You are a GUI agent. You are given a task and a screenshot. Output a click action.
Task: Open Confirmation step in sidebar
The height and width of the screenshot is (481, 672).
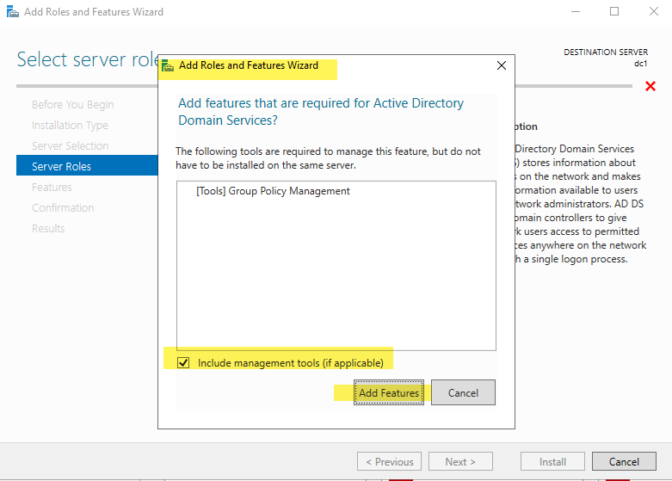[x=63, y=208]
